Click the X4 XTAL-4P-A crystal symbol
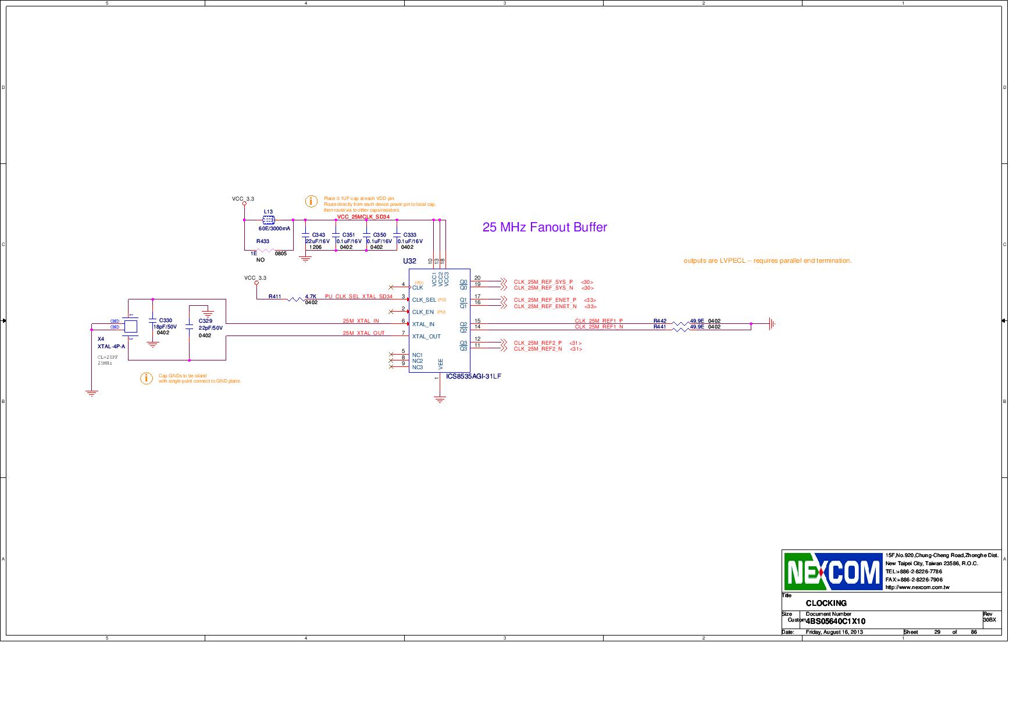This screenshot has width=1020, height=721. click(x=130, y=326)
